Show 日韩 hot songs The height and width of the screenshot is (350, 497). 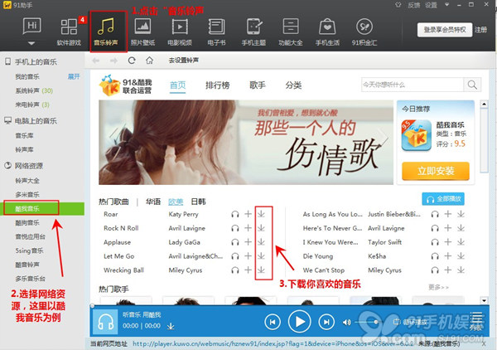coord(199,202)
